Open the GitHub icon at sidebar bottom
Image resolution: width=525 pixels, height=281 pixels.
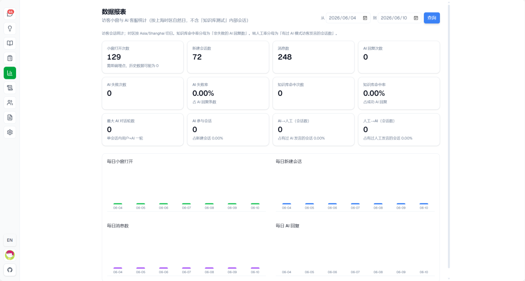point(10,270)
